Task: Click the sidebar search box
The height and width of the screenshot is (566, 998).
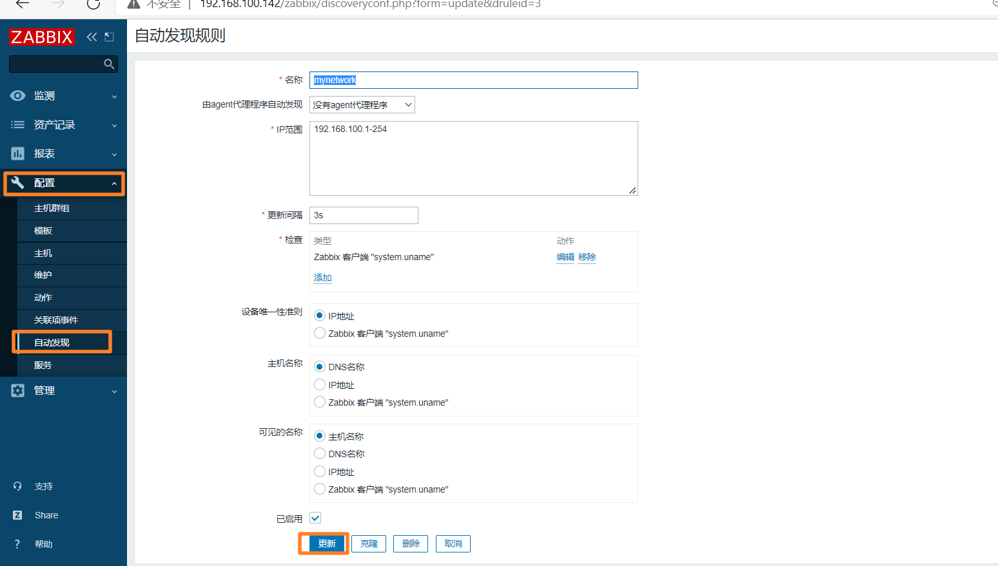Action: pyautogui.click(x=63, y=64)
